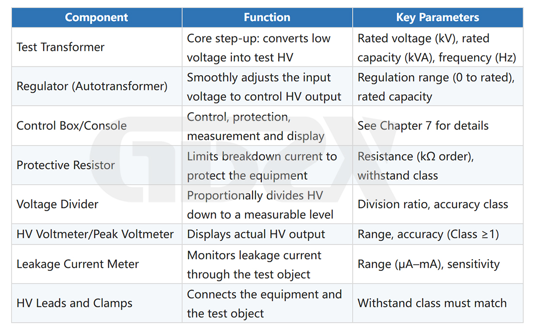The height and width of the screenshot is (335, 534).
Task: Click the 'Withstand class must match' cell
Action: tap(438, 303)
